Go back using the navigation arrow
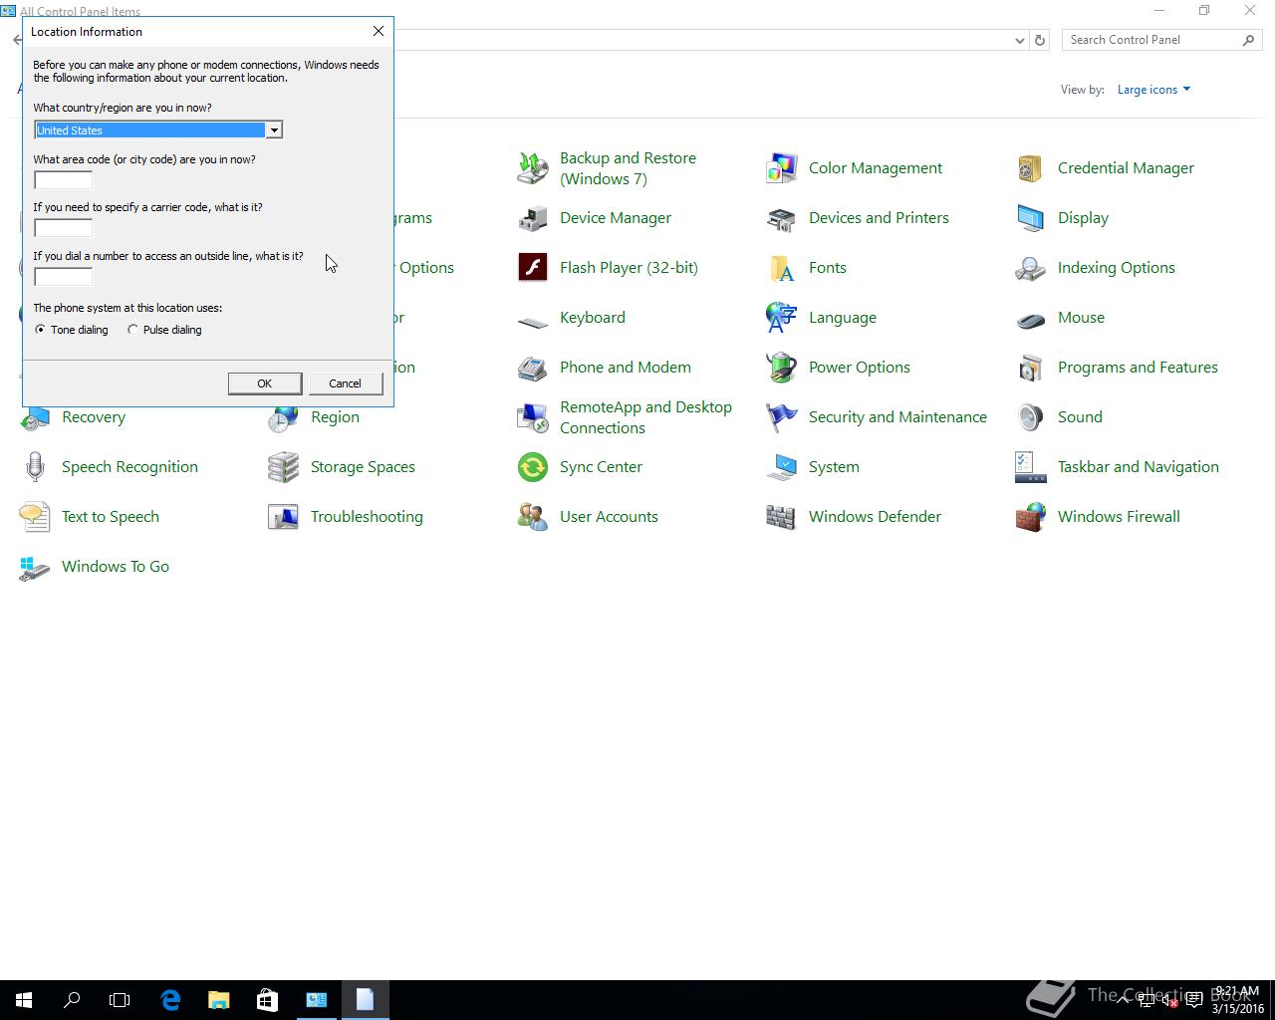 [17, 40]
